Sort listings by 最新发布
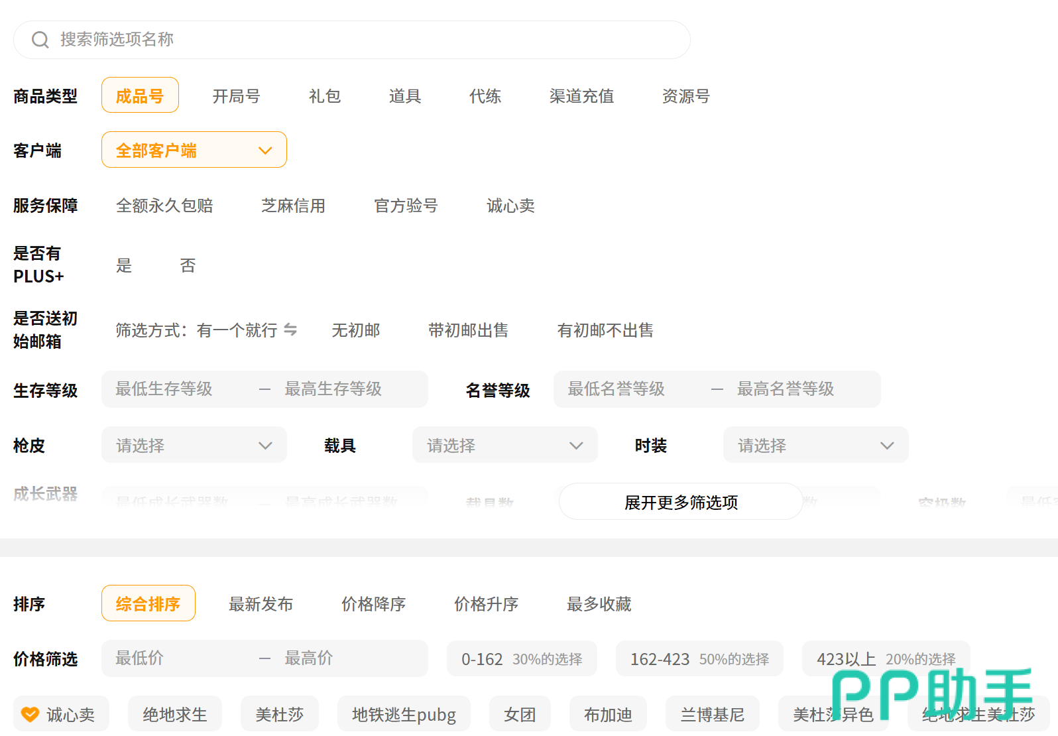The image size is (1058, 736). click(x=261, y=604)
